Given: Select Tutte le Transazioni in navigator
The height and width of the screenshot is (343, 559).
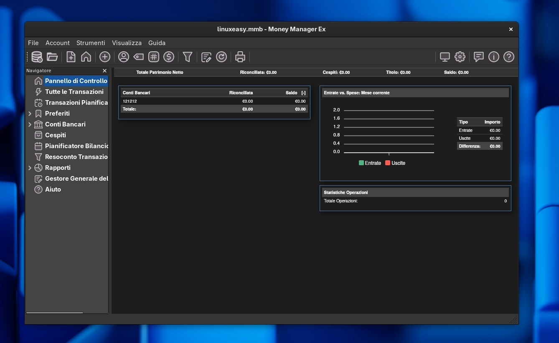Looking at the screenshot, I should pyautogui.click(x=74, y=92).
